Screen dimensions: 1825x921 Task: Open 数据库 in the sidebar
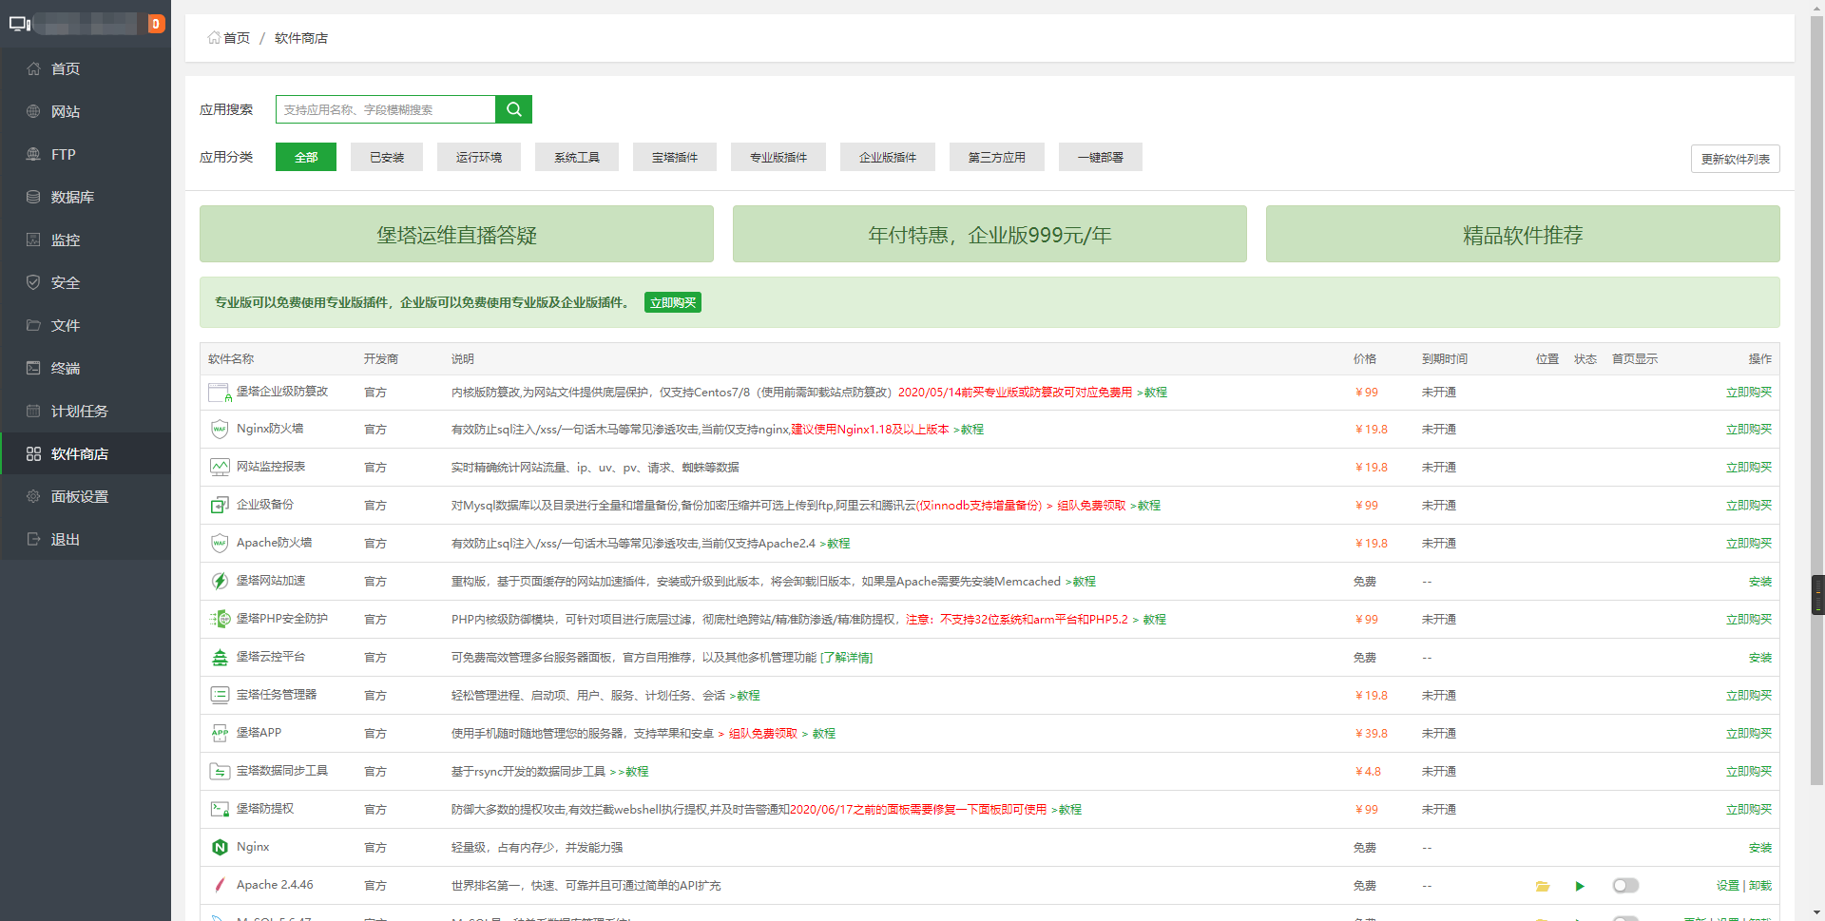point(86,197)
